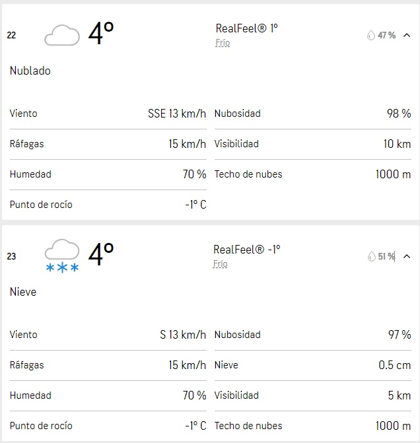Click the cloudy weather icon for hour 22
The image size is (420, 443).
tap(62, 35)
